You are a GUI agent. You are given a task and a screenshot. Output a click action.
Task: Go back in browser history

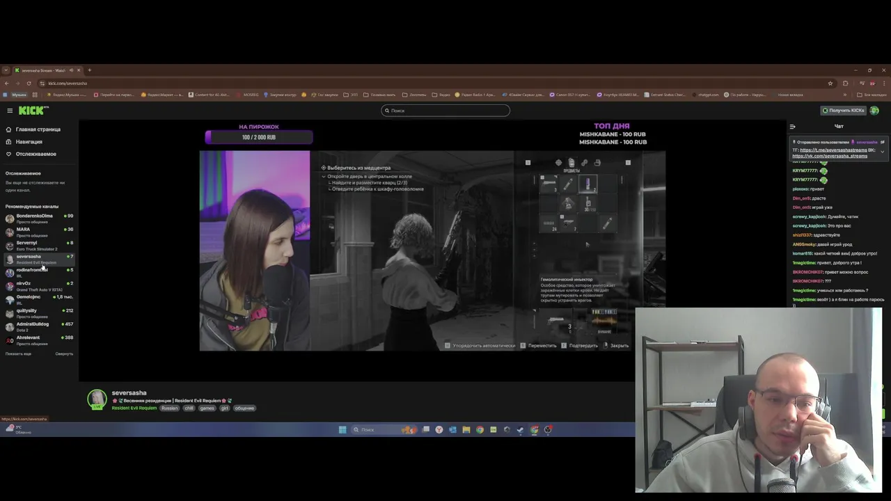(7, 83)
